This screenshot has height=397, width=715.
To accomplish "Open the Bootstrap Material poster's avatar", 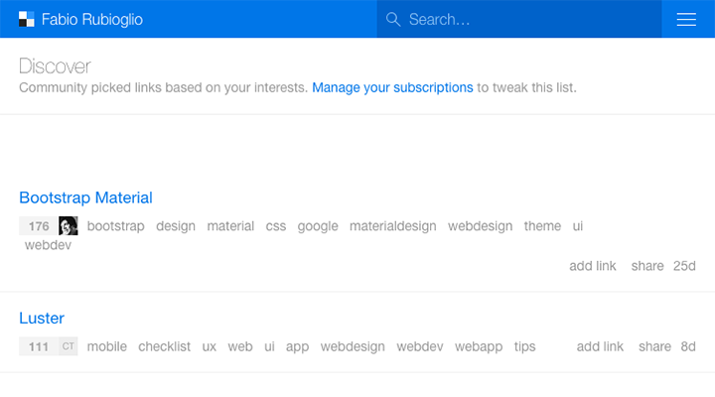I will coord(69,226).
